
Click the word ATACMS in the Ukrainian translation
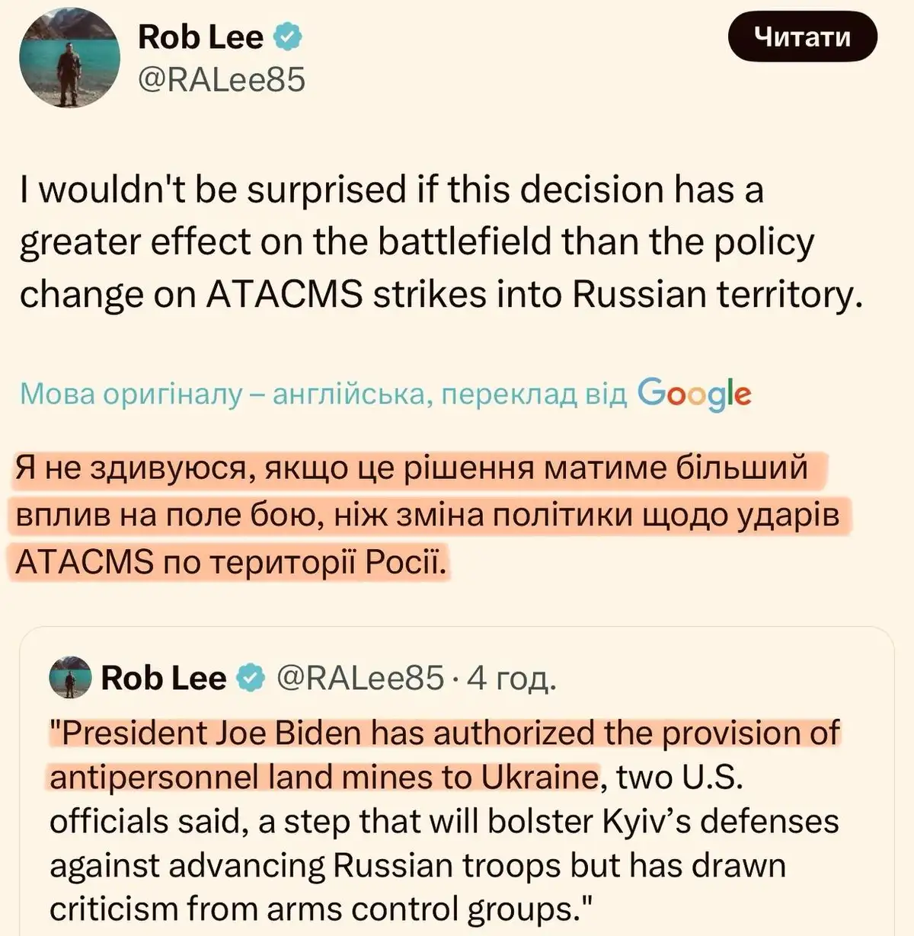click(x=85, y=562)
